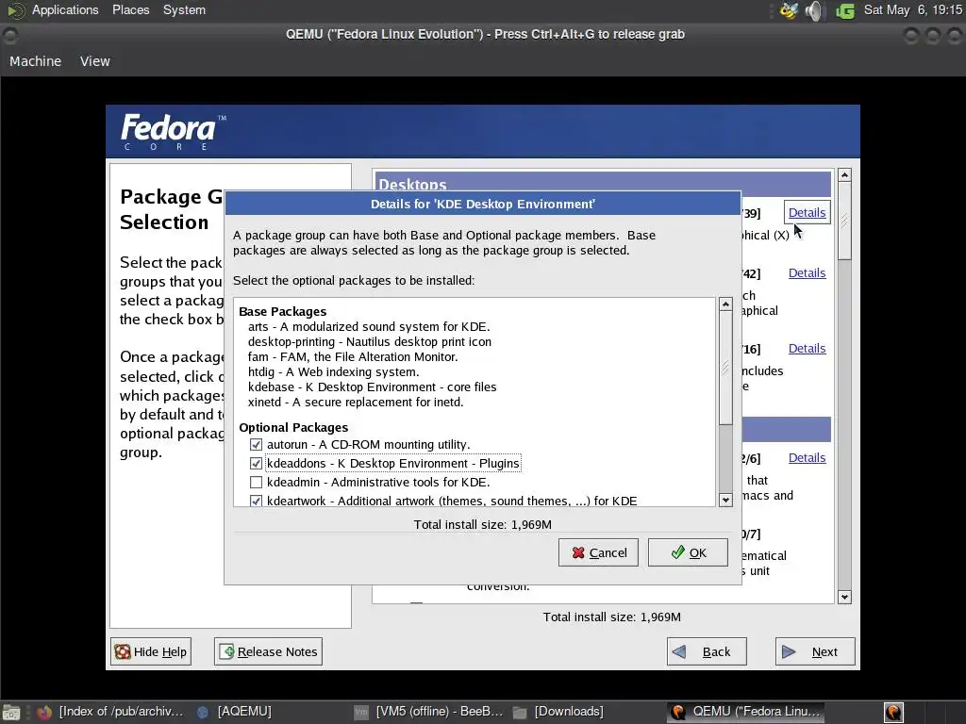Enable the kdeadmin administrative tools package
Image resolution: width=966 pixels, height=724 pixels.
[x=256, y=482]
